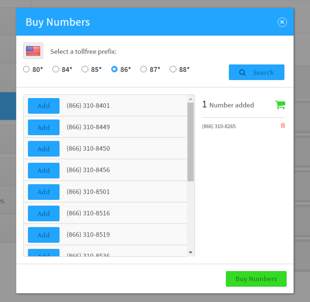
Task: Click the text (866) 310-8449
Action: pyautogui.click(x=88, y=127)
